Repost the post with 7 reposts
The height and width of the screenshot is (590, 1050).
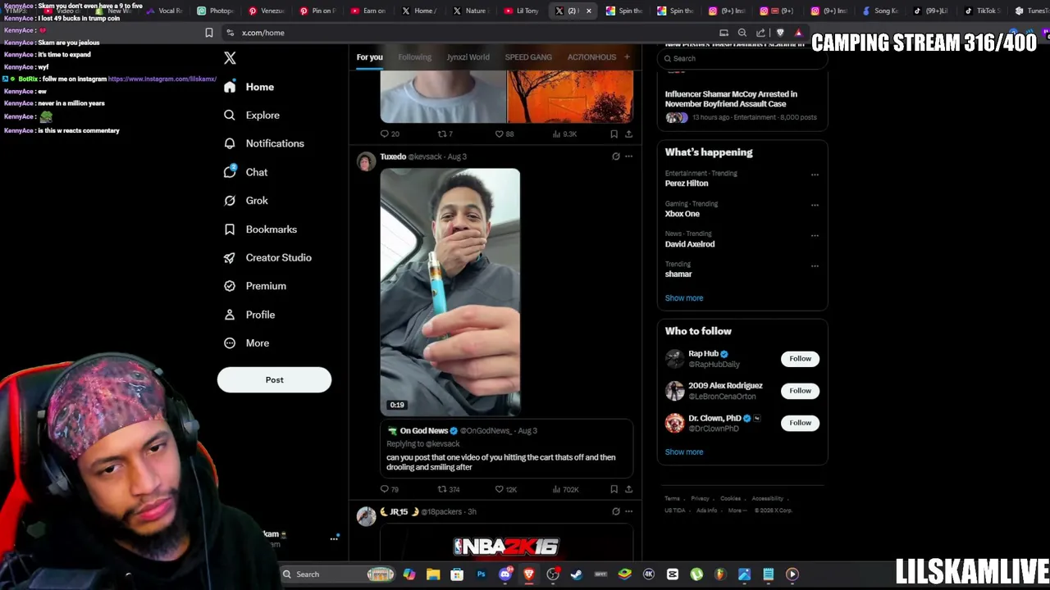pyautogui.click(x=445, y=134)
